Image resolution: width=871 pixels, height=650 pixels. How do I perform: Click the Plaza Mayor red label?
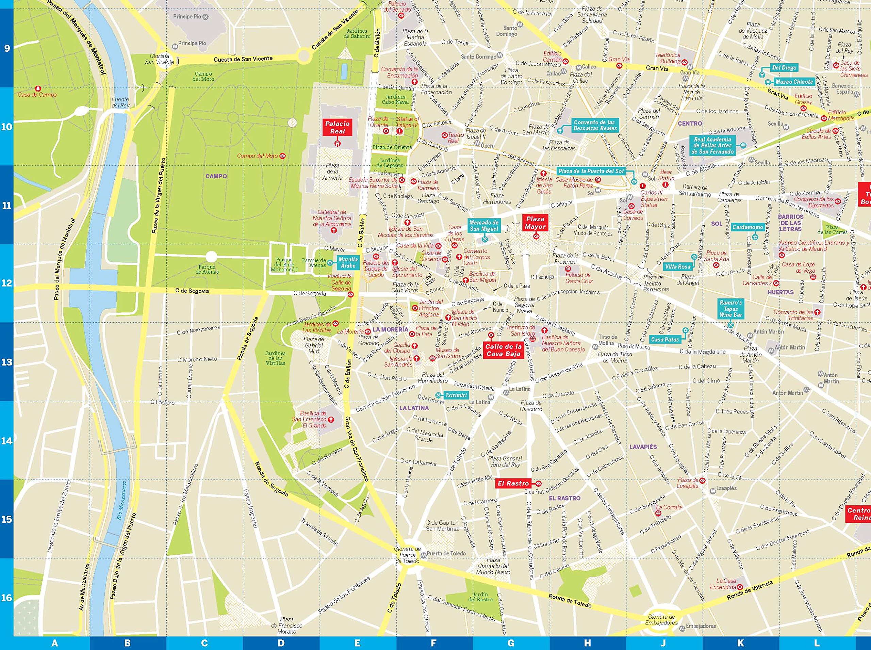(536, 223)
